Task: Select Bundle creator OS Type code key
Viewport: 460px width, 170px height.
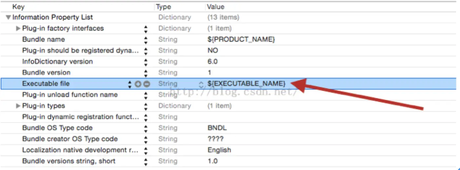Action: 70,139
